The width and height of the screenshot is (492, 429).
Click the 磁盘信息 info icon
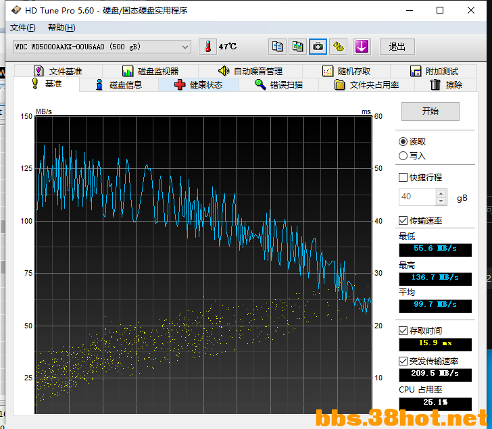coord(99,84)
